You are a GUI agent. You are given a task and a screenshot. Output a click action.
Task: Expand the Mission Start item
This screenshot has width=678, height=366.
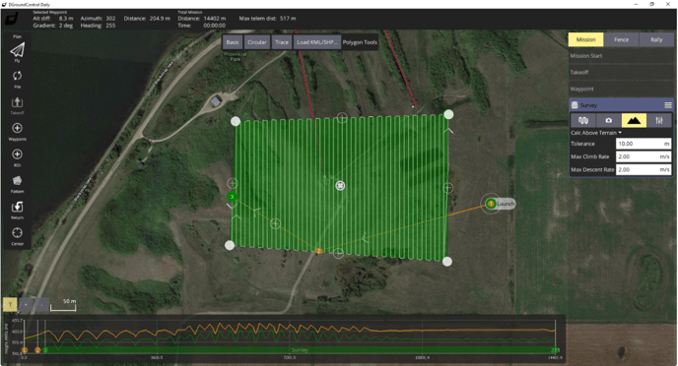click(621, 56)
